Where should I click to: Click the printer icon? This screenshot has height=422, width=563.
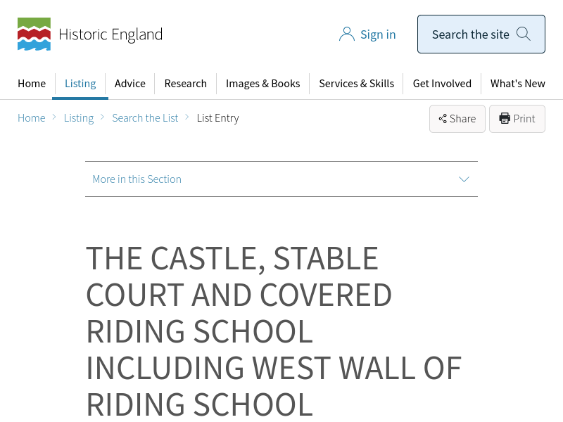pos(505,118)
